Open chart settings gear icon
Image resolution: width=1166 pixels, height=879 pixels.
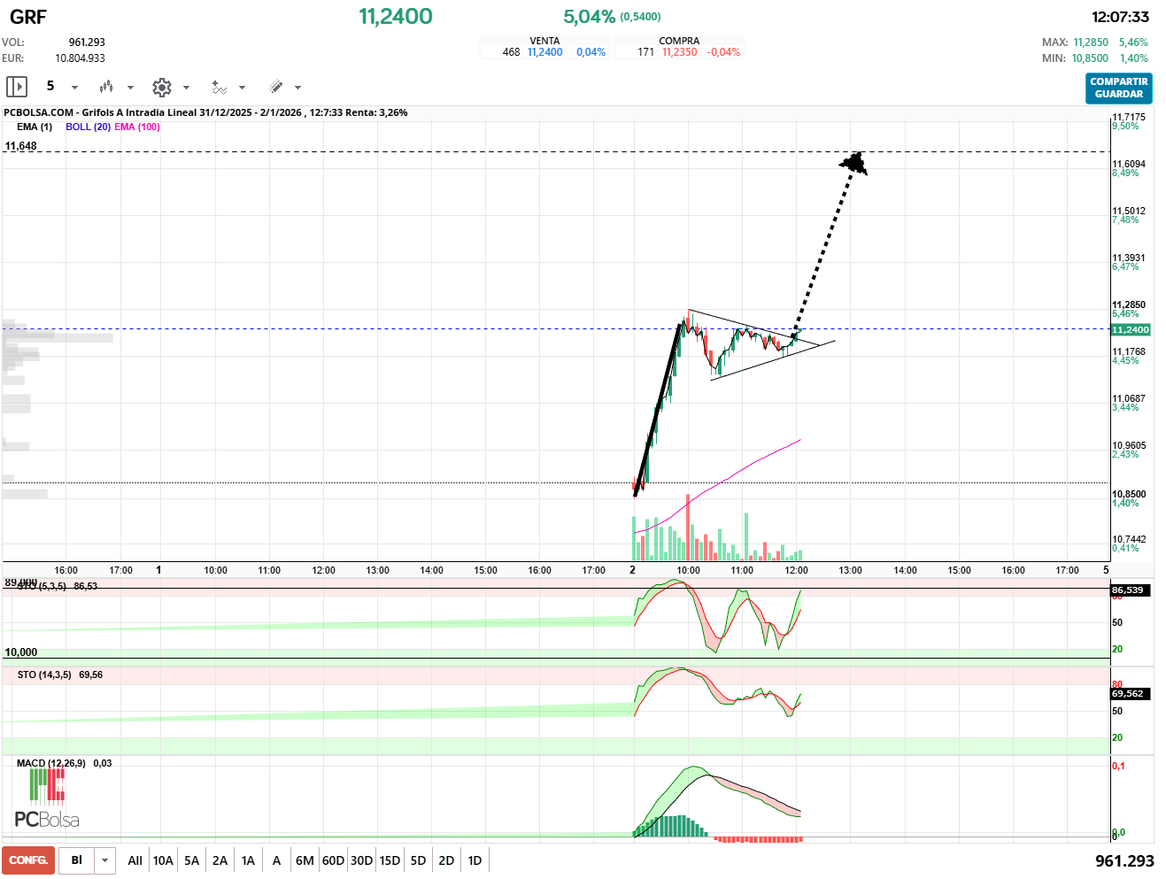coord(161,87)
